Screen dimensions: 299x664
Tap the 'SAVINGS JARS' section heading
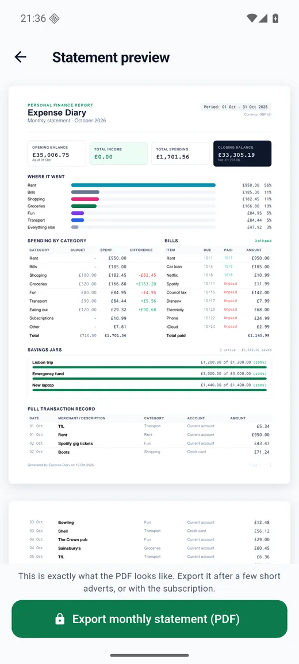click(44, 350)
